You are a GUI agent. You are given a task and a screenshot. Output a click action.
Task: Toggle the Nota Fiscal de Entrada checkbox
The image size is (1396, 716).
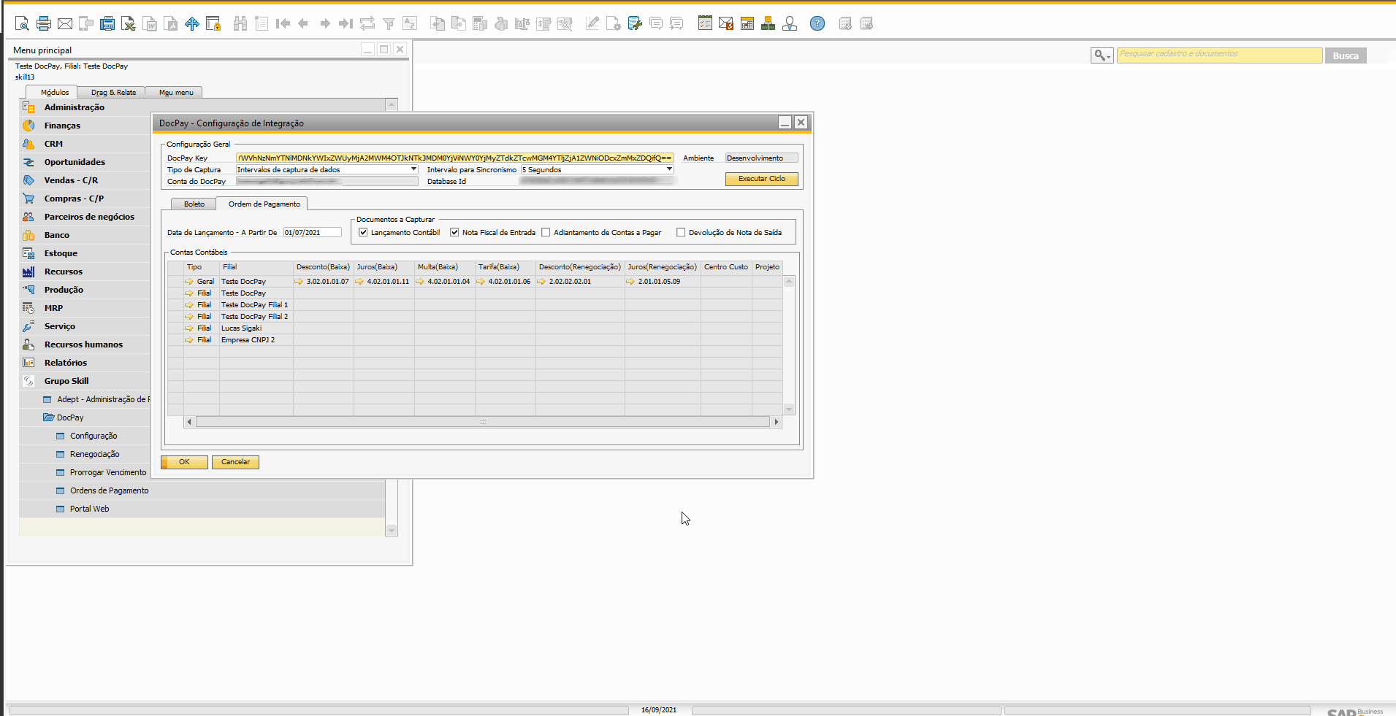click(454, 232)
